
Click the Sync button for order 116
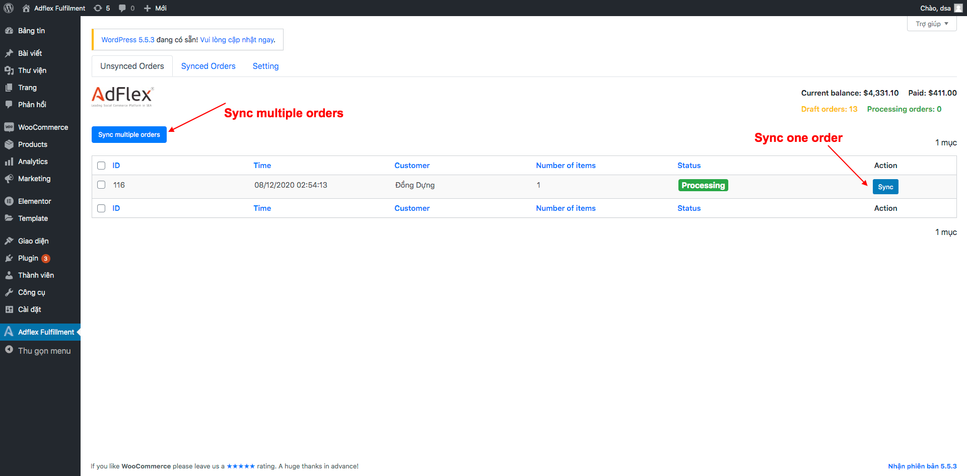885,187
